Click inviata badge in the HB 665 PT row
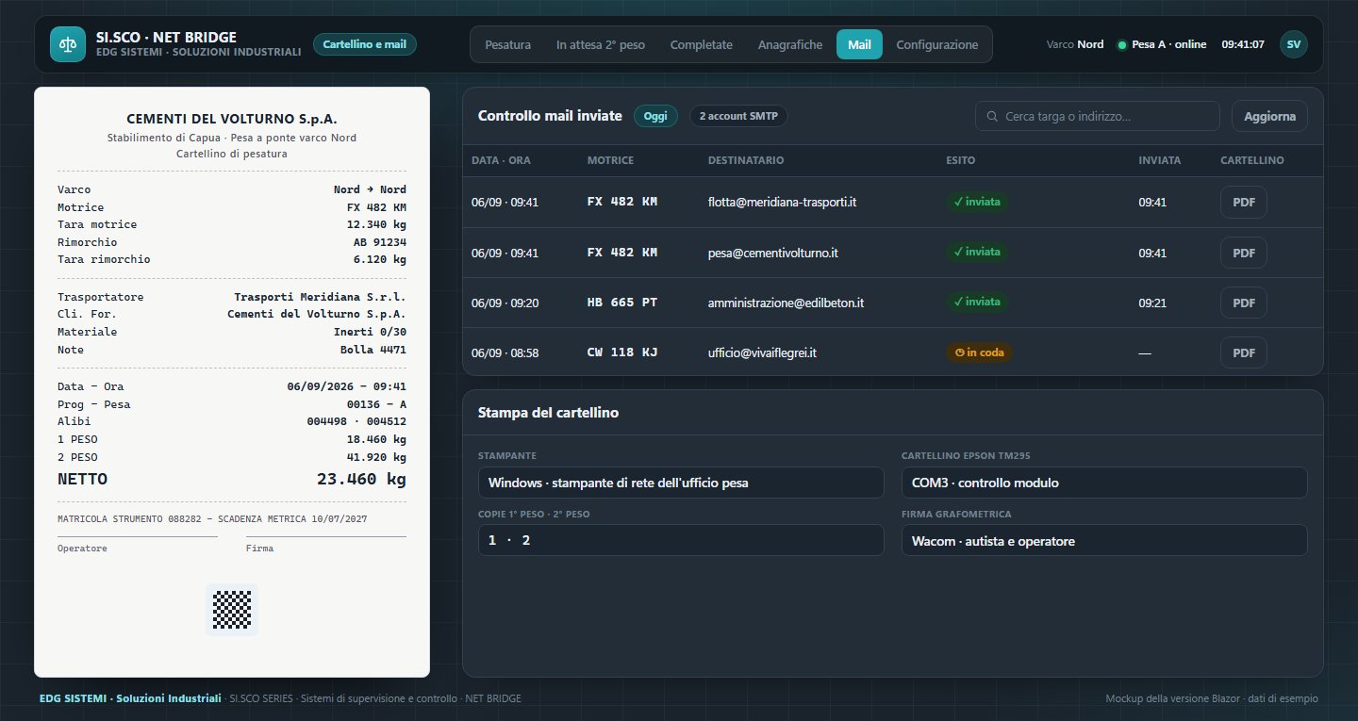Image resolution: width=1358 pixels, height=721 pixels. [977, 303]
